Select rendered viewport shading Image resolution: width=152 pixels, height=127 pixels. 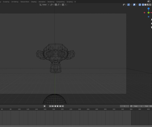coord(150,5)
